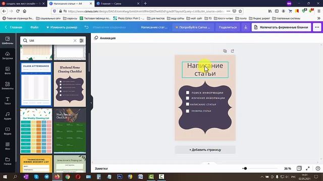
Task: Clear the template search field with X
Action: (75, 41)
